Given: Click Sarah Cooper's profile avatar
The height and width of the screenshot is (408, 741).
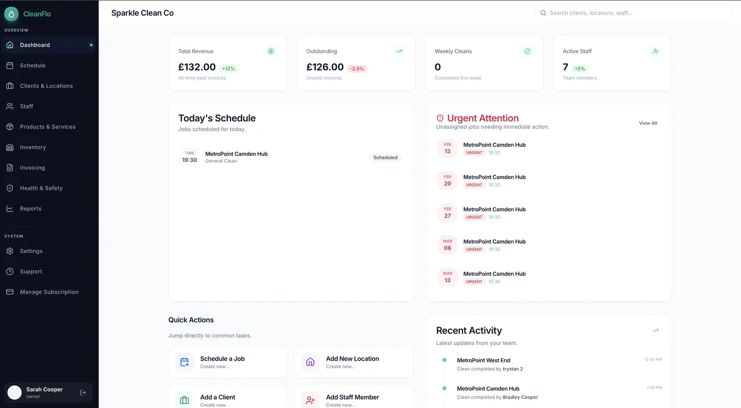Looking at the screenshot, I should tap(14, 392).
